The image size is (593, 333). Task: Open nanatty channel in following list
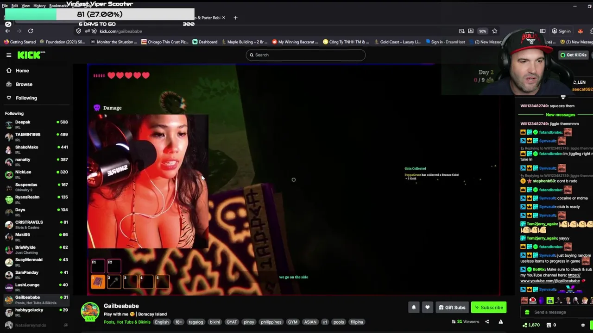[x=36, y=161]
